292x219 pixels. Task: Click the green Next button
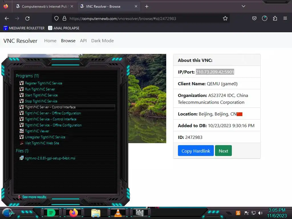click(x=223, y=151)
